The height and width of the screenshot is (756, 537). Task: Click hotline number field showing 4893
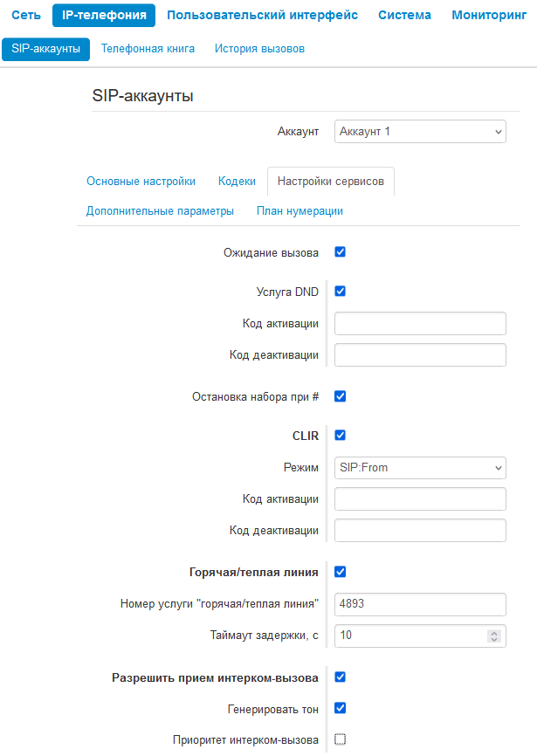(x=420, y=604)
